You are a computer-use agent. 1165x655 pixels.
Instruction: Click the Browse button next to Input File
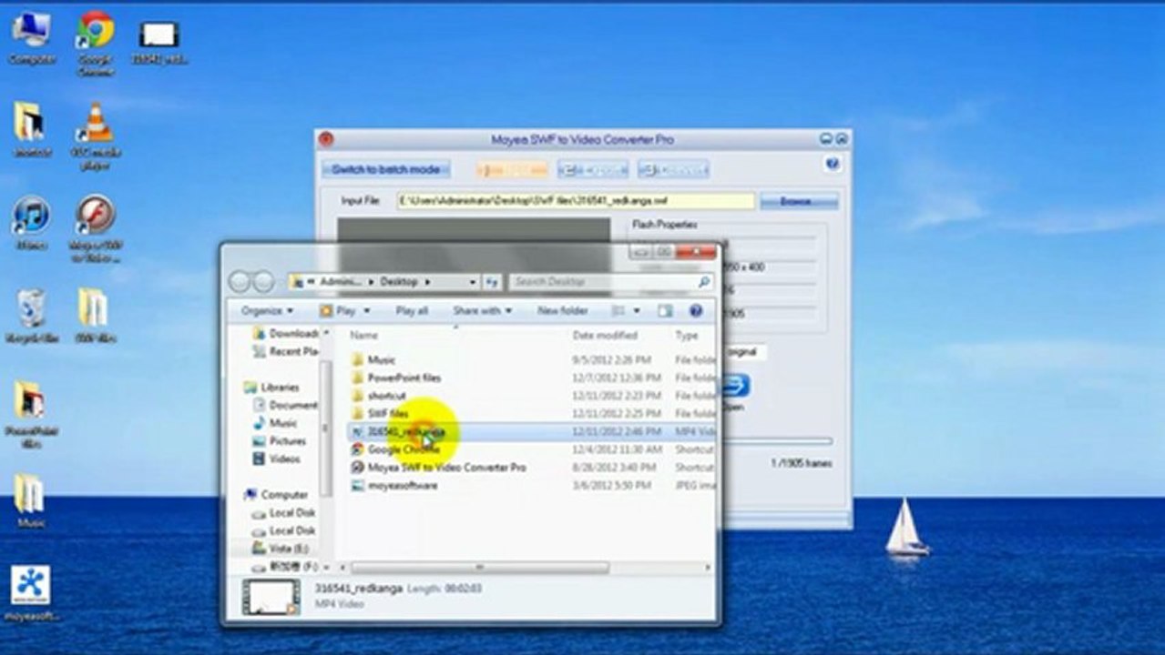tap(798, 201)
